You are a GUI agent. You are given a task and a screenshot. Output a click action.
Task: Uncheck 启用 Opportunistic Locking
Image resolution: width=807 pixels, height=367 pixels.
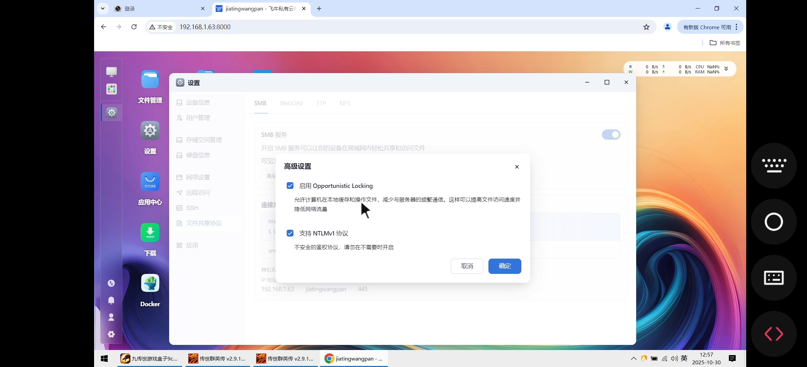pyautogui.click(x=290, y=186)
